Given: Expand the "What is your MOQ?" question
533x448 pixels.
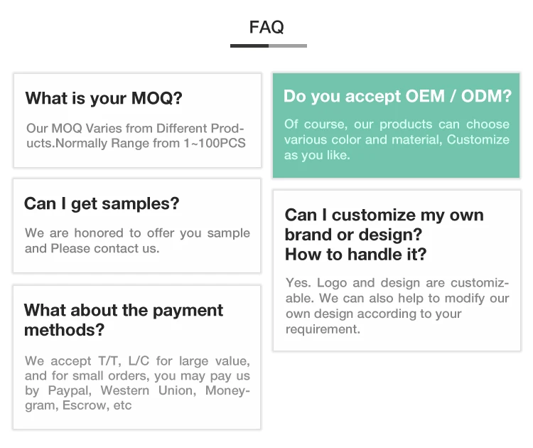Looking at the screenshot, I should pyautogui.click(x=104, y=98).
